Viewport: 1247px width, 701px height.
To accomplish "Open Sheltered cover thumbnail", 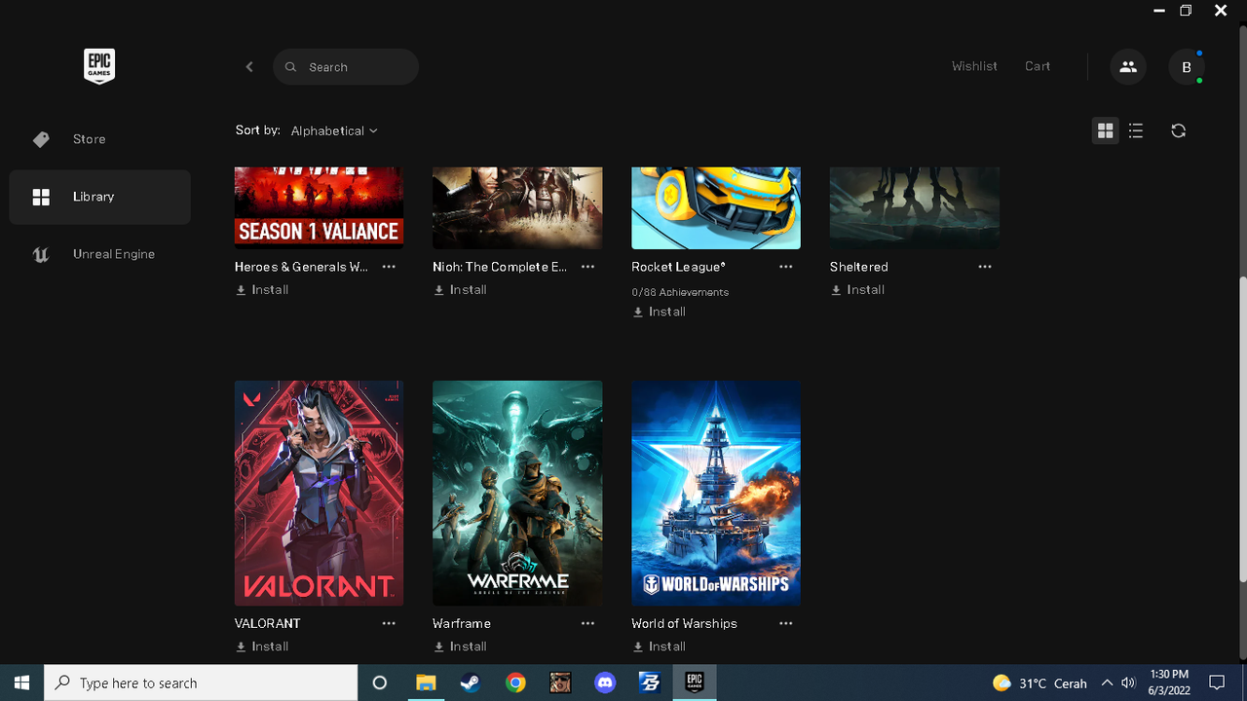I will point(915,207).
